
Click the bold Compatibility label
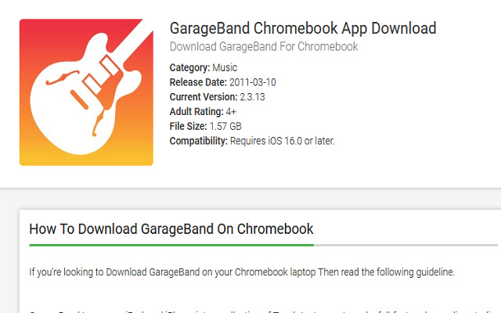(198, 141)
